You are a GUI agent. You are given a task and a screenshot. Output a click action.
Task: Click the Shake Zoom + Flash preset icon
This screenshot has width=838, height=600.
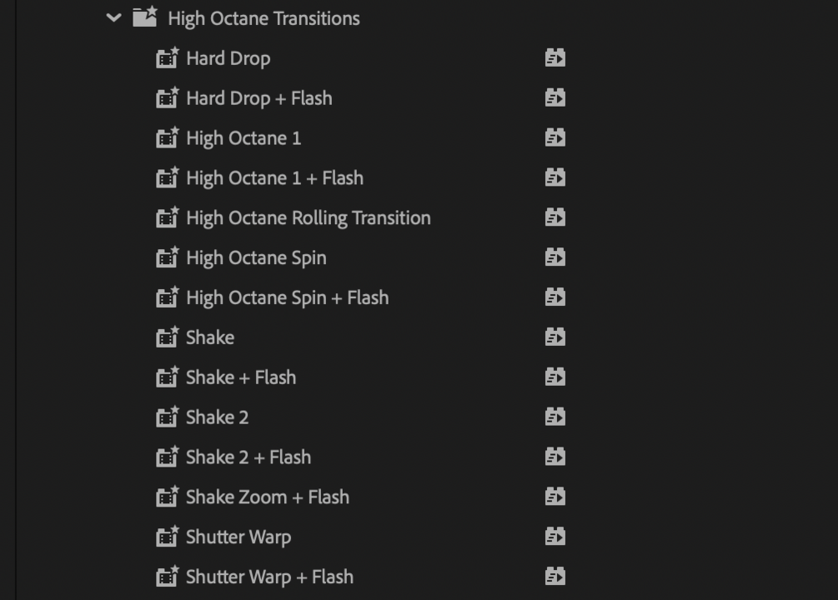tap(168, 497)
